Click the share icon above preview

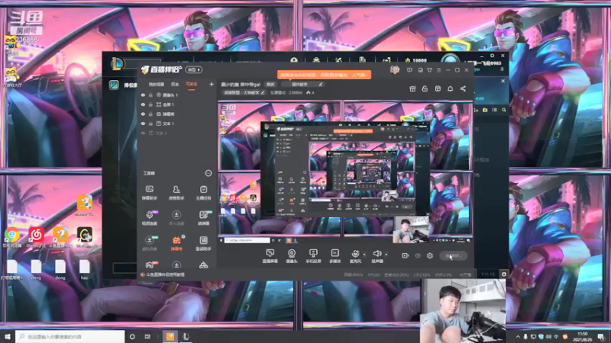463,88
